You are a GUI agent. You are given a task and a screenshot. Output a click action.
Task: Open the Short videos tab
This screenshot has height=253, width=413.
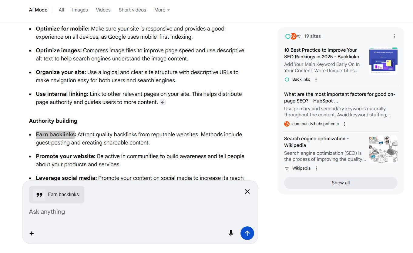point(132,10)
